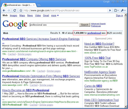
Task: Open Cached link for marvist.com result
Action: [12, 54]
